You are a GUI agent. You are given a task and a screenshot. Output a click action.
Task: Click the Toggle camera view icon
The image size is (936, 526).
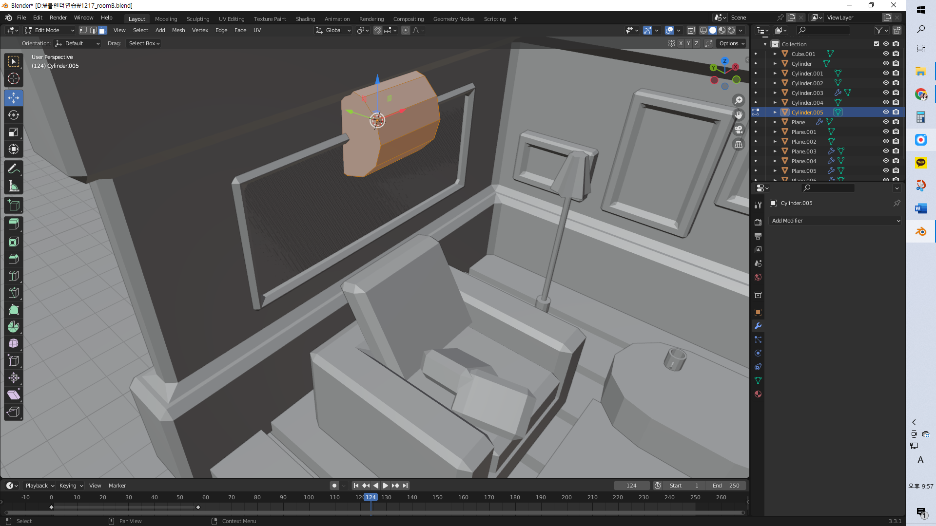(739, 130)
